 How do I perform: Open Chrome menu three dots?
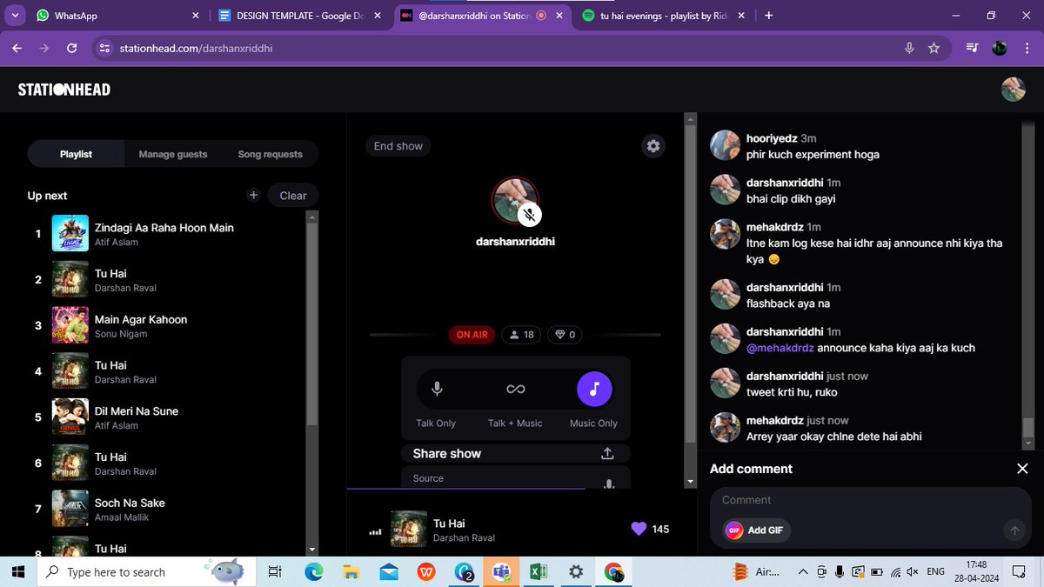1027,48
